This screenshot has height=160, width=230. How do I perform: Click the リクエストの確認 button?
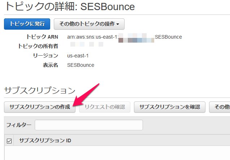104,107
